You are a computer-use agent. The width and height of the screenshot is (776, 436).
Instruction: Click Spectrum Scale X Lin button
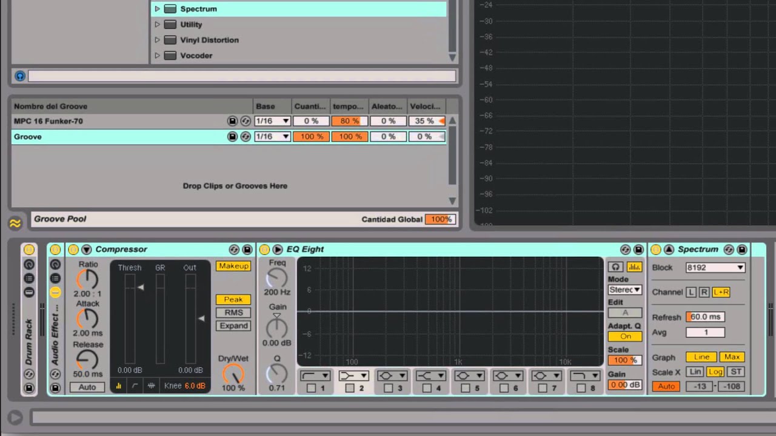[x=695, y=372]
